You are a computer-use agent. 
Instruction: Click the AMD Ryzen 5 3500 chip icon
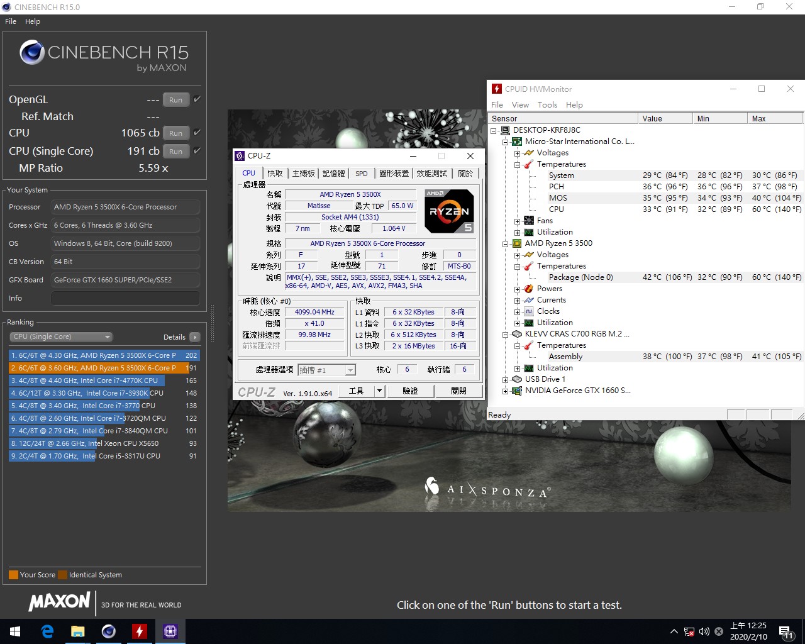(517, 243)
